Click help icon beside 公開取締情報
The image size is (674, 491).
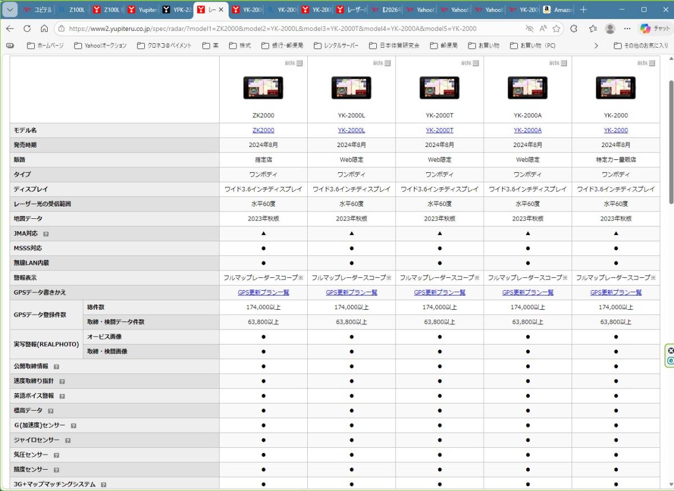pyautogui.click(x=57, y=366)
